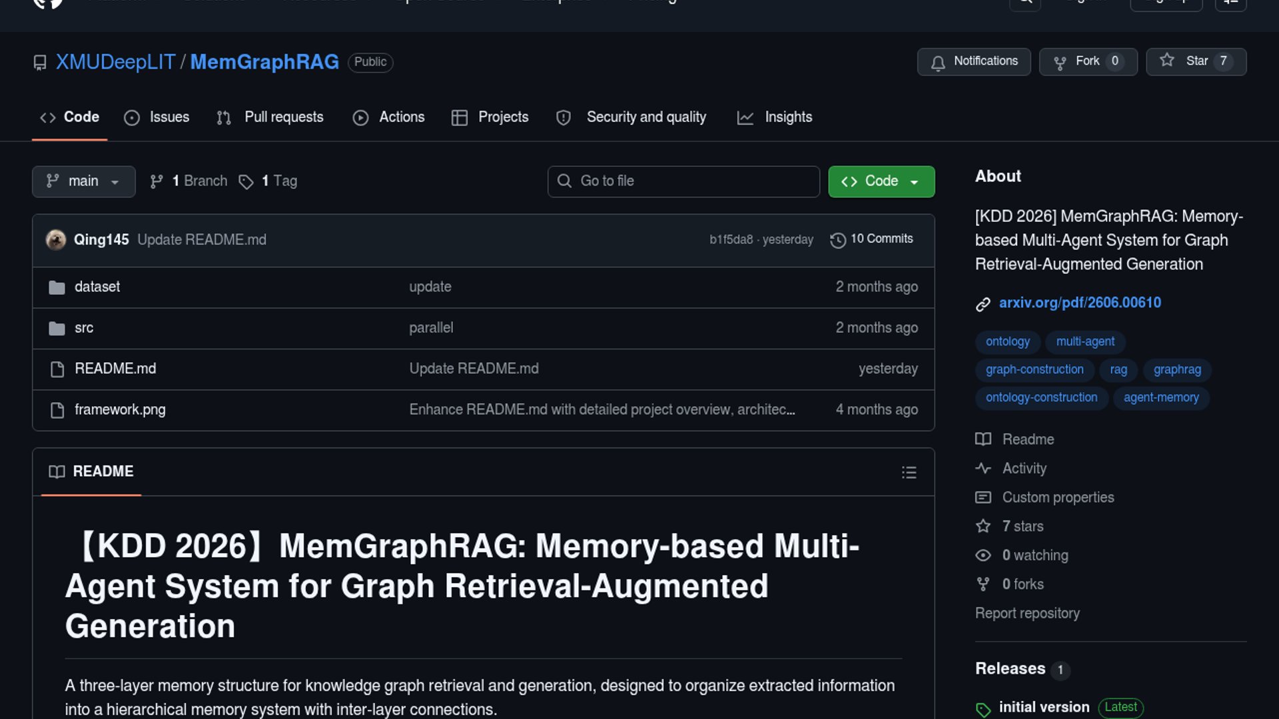
Task: Click the graphrag topic tag
Action: (x=1177, y=369)
